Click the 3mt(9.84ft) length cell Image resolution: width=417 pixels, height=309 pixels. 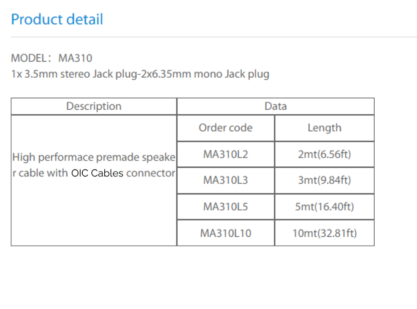[x=324, y=180]
